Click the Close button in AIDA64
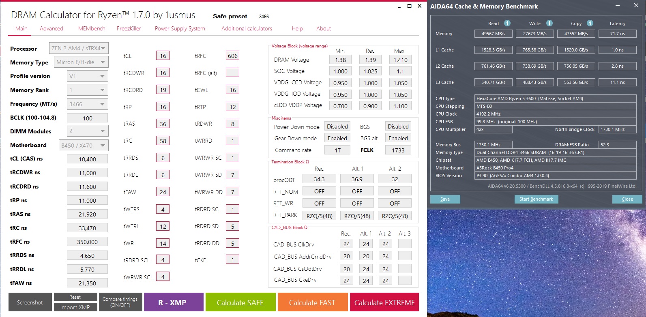 click(627, 199)
